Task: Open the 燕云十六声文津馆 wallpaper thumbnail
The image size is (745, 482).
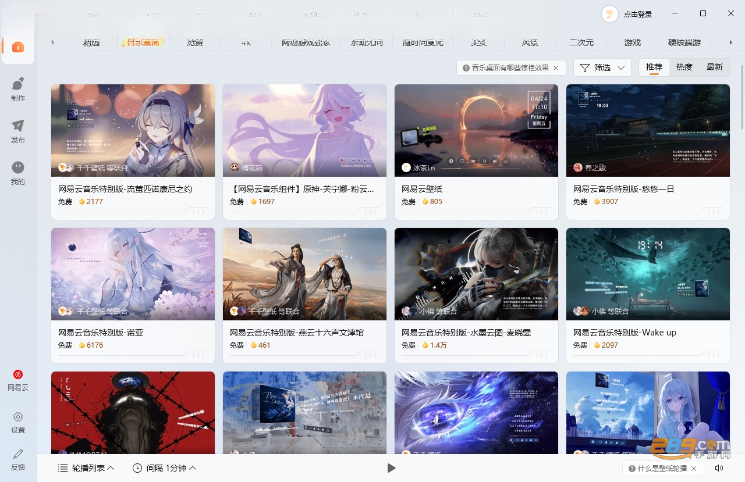Action: (305, 274)
